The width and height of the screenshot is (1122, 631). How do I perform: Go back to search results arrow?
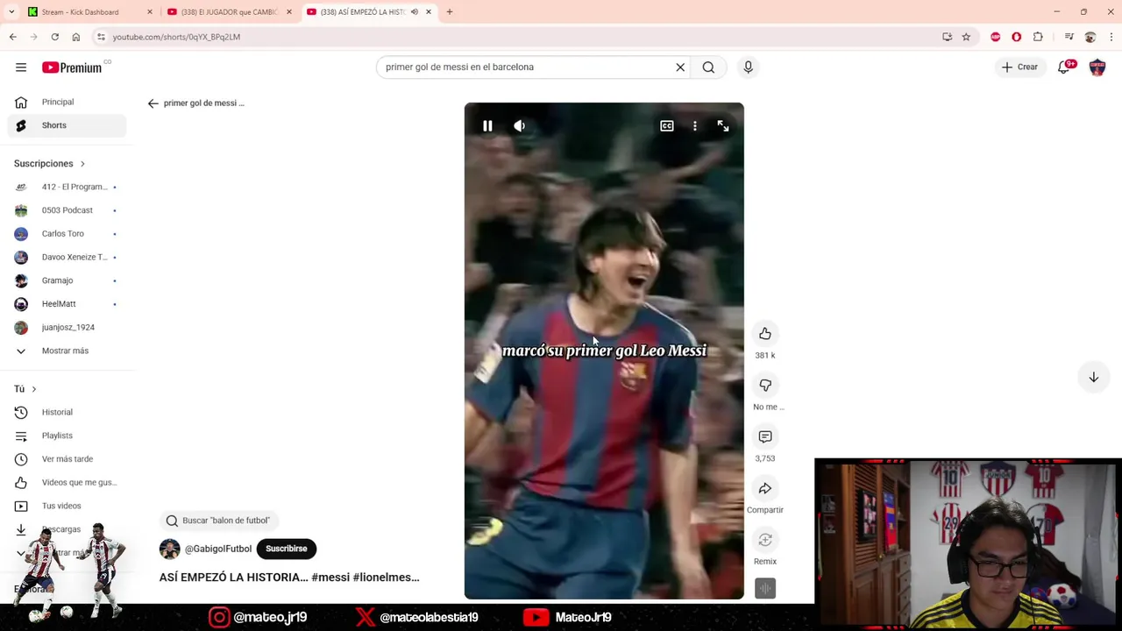coord(153,103)
